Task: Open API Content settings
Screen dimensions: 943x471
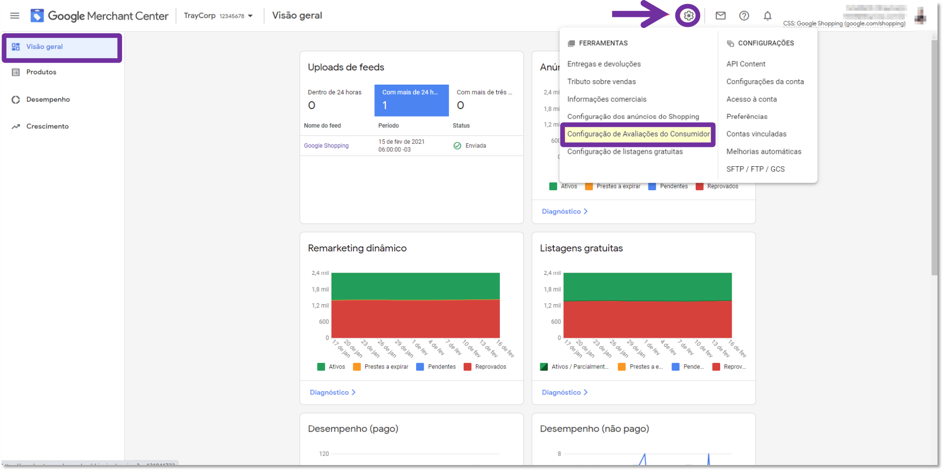Action: 746,64
